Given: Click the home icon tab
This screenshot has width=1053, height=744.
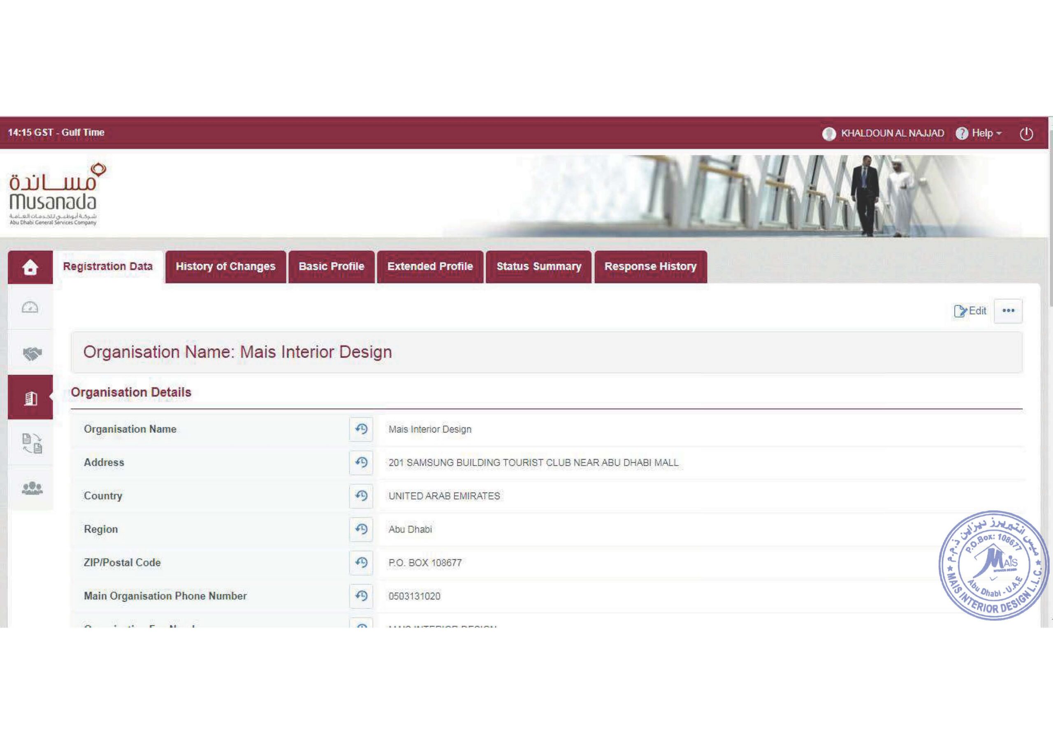Looking at the screenshot, I should click(30, 267).
